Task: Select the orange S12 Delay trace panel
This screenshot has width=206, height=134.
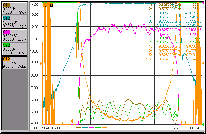Action: (15, 62)
